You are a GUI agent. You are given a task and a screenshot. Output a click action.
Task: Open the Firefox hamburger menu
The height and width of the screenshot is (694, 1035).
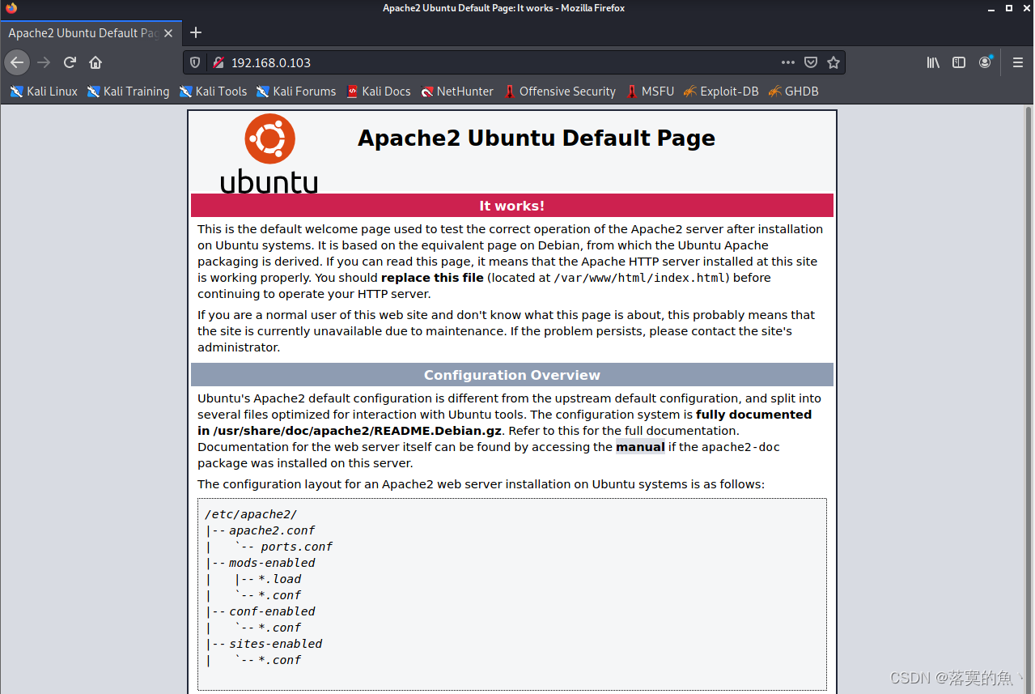coord(1018,62)
